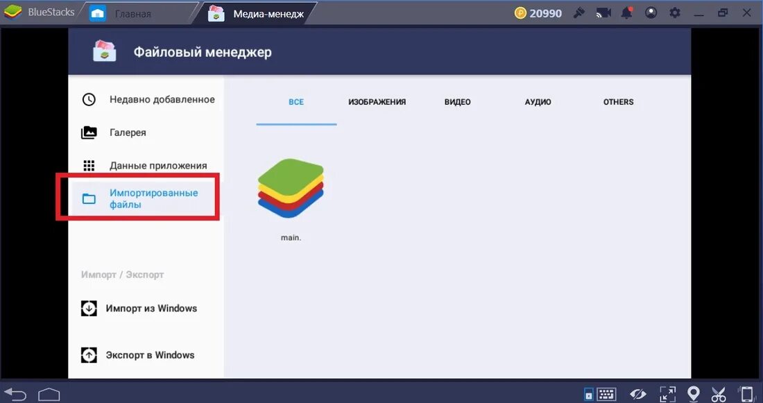Click the scissors screenshot icon
This screenshot has width=763, height=403.
tap(718, 393)
